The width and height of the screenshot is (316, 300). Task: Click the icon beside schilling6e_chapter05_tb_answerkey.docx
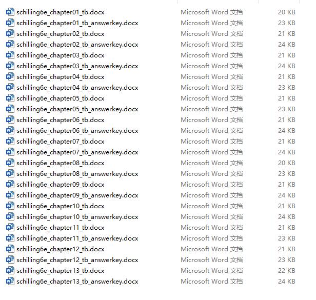pyautogui.click(x=10, y=109)
